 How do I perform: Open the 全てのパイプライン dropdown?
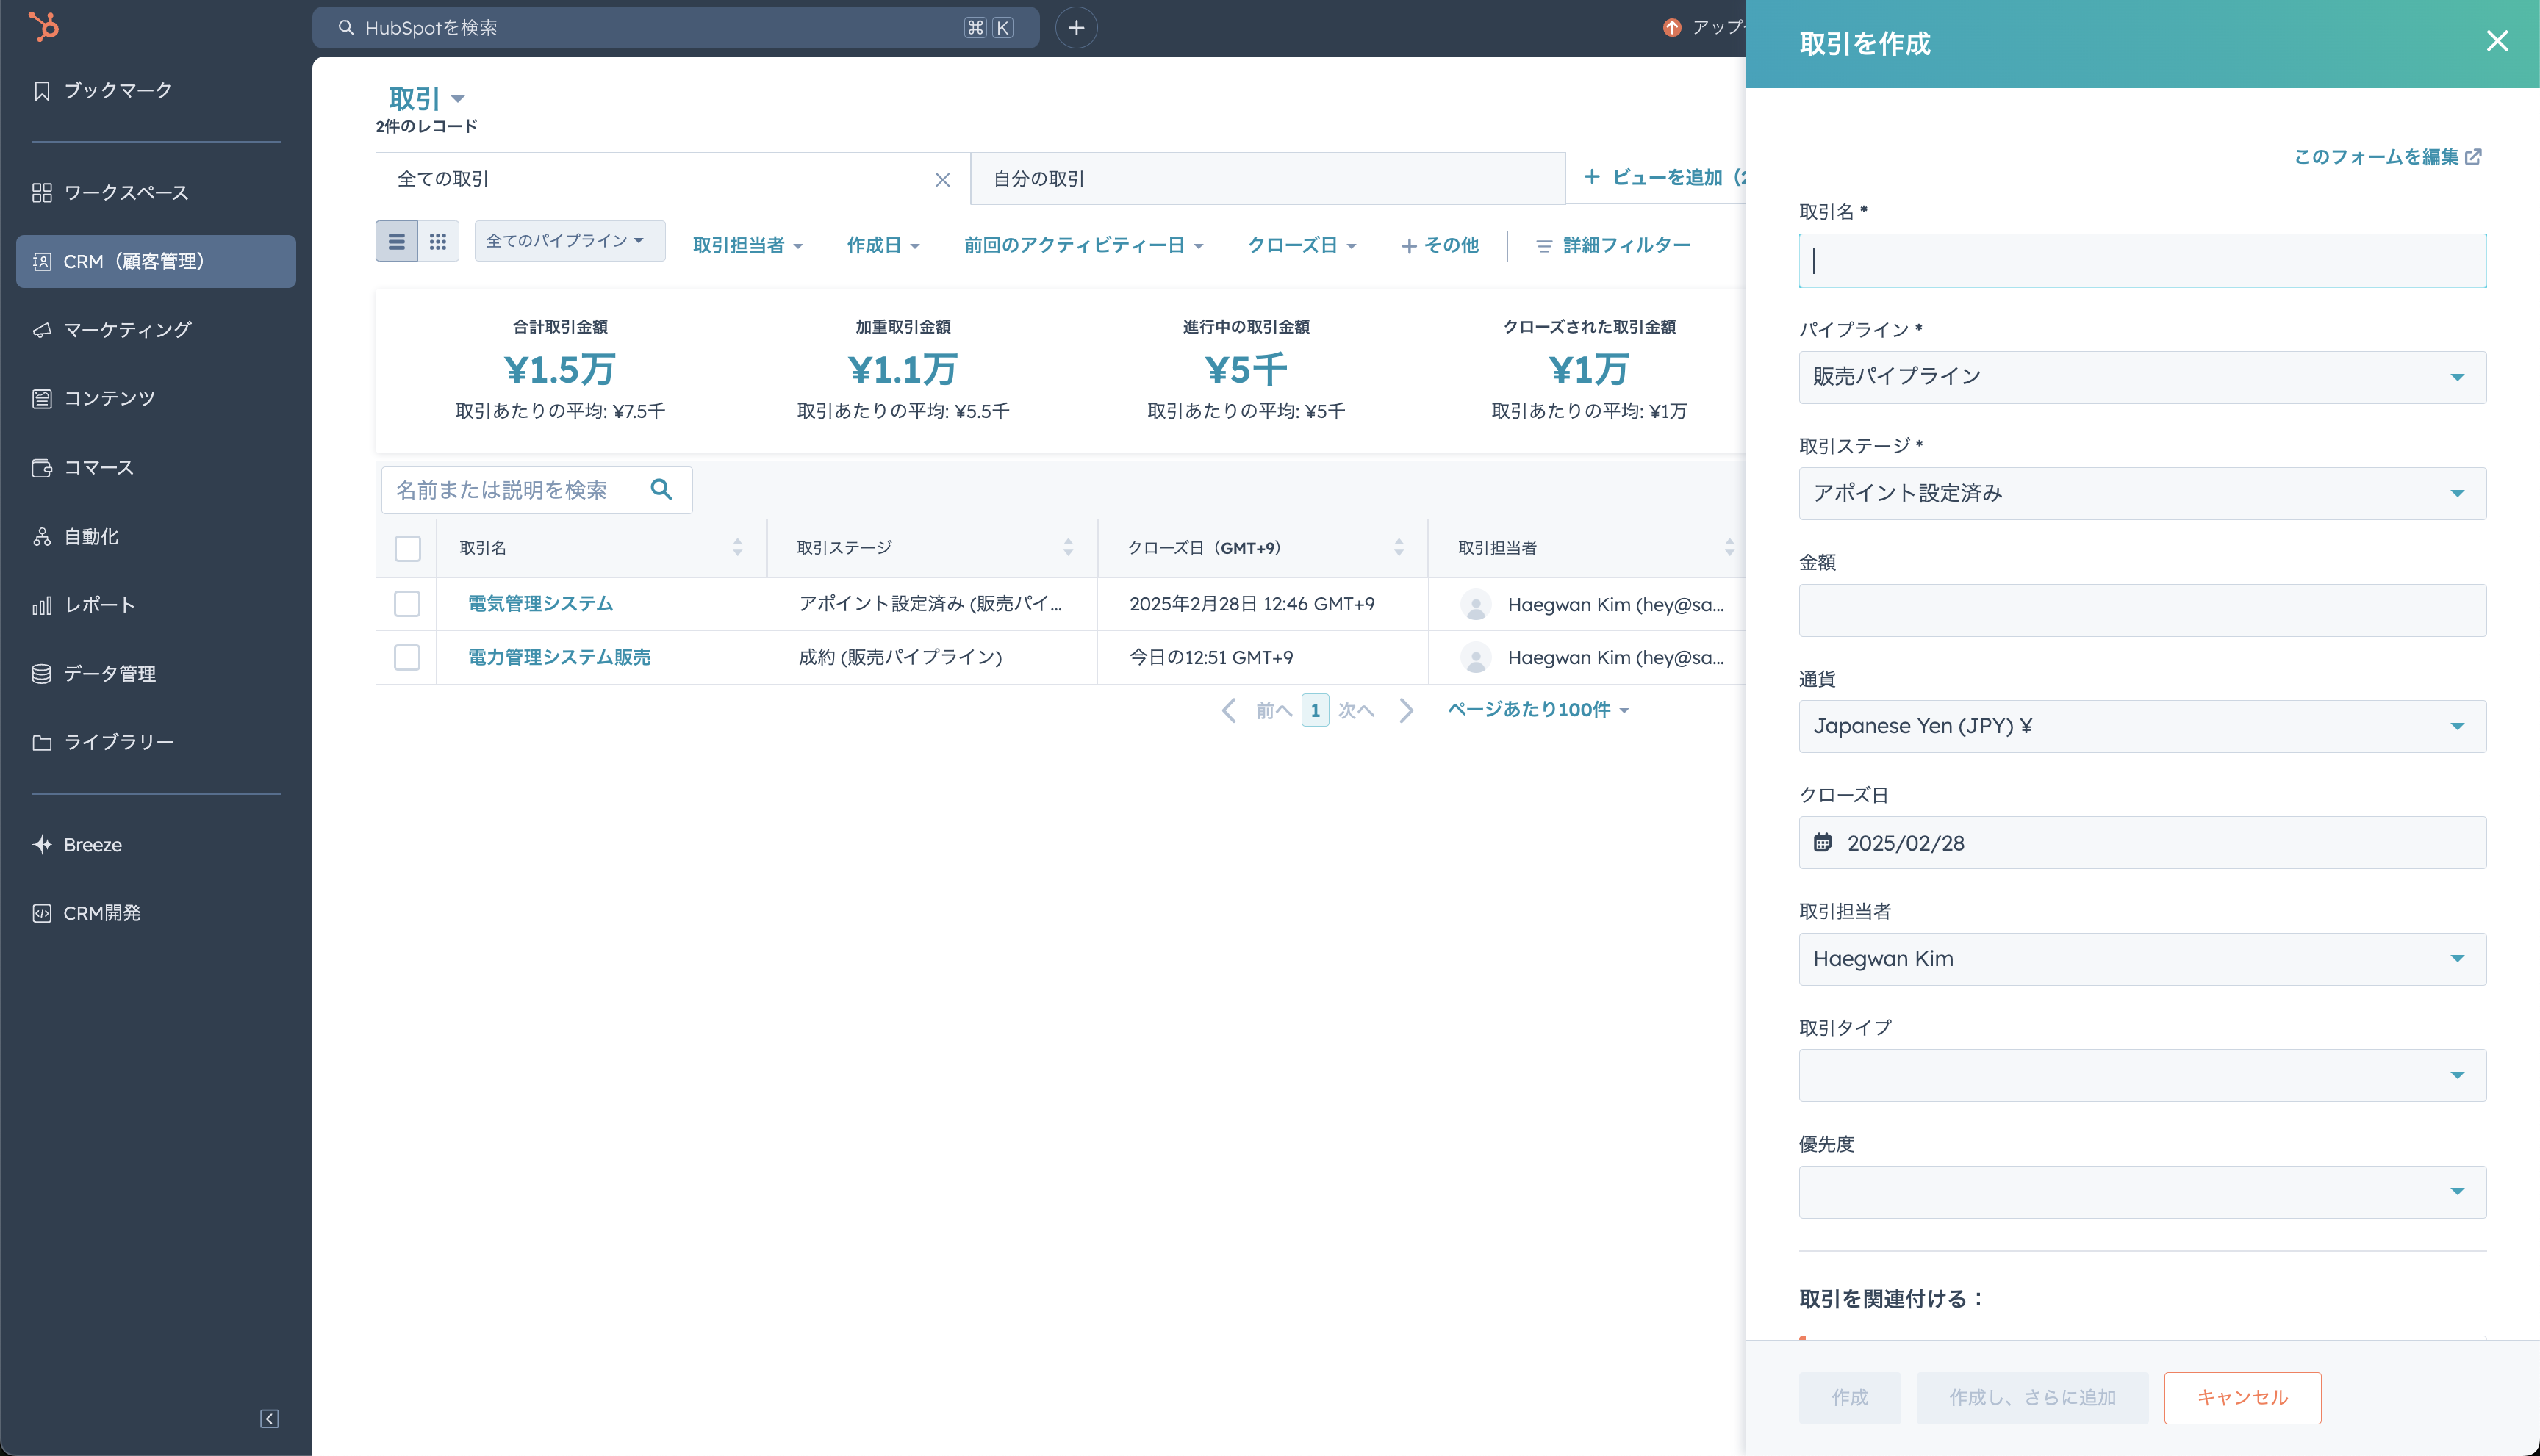(568, 241)
